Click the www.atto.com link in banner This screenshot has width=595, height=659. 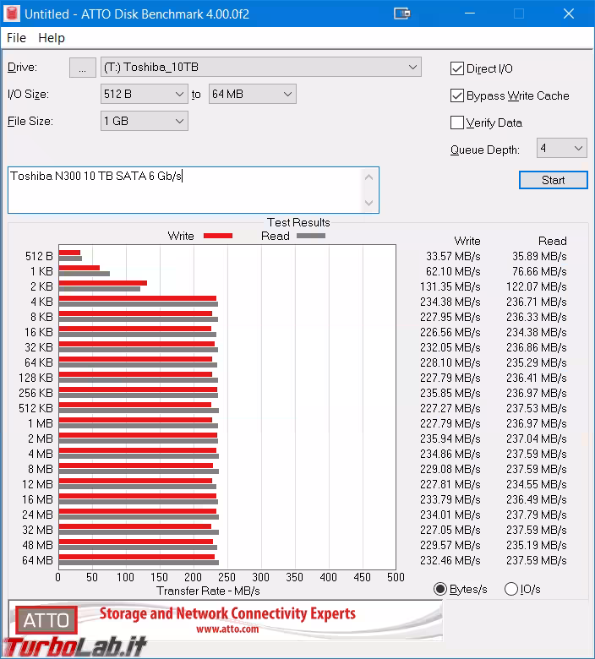pyautogui.click(x=227, y=629)
